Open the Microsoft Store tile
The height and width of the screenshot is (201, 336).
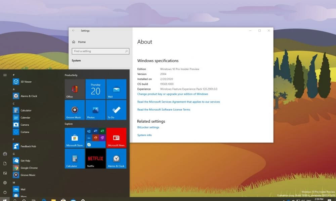point(75,138)
